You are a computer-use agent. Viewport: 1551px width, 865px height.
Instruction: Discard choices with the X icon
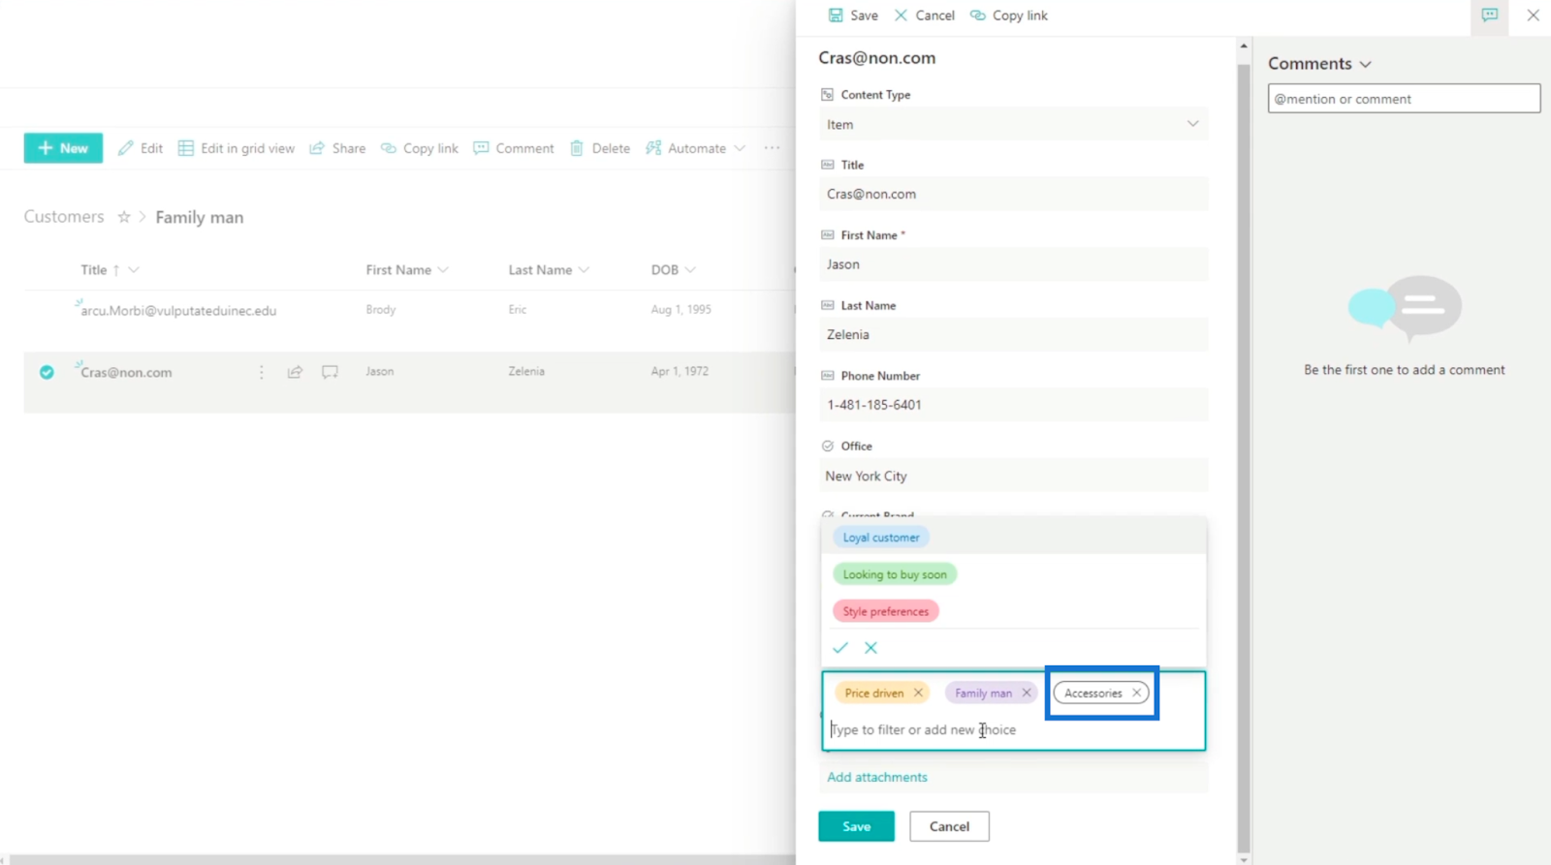(870, 648)
